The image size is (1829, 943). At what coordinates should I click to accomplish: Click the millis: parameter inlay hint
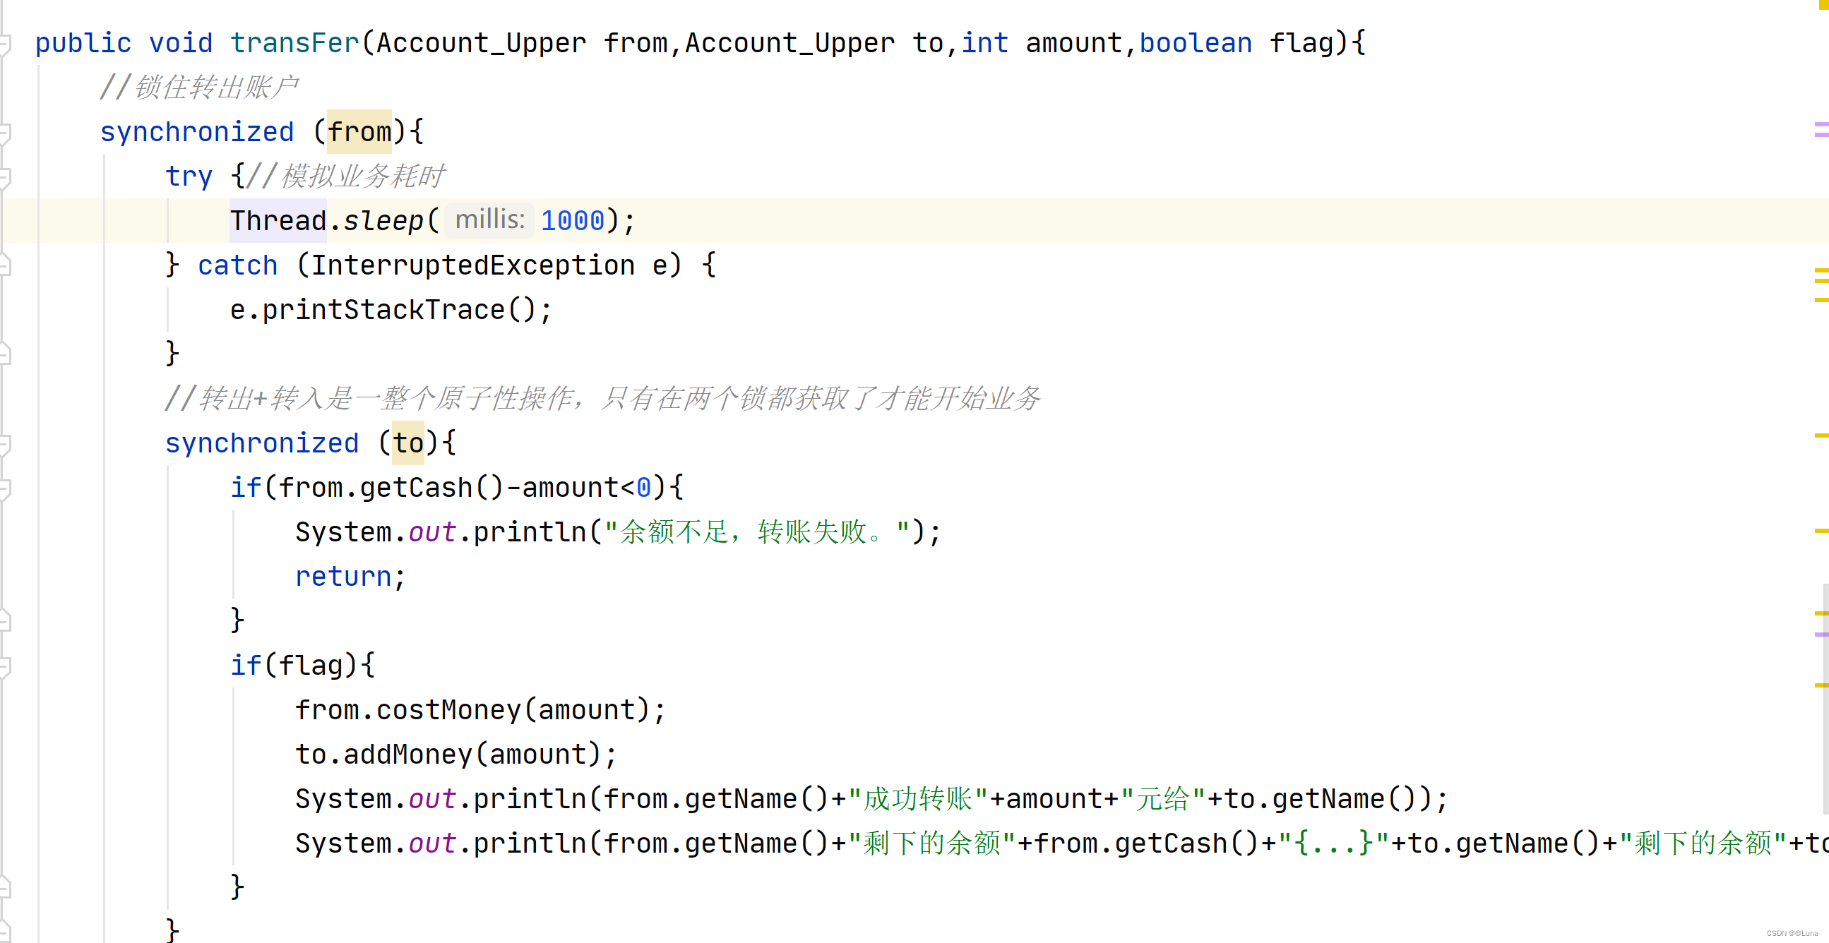coord(489,220)
